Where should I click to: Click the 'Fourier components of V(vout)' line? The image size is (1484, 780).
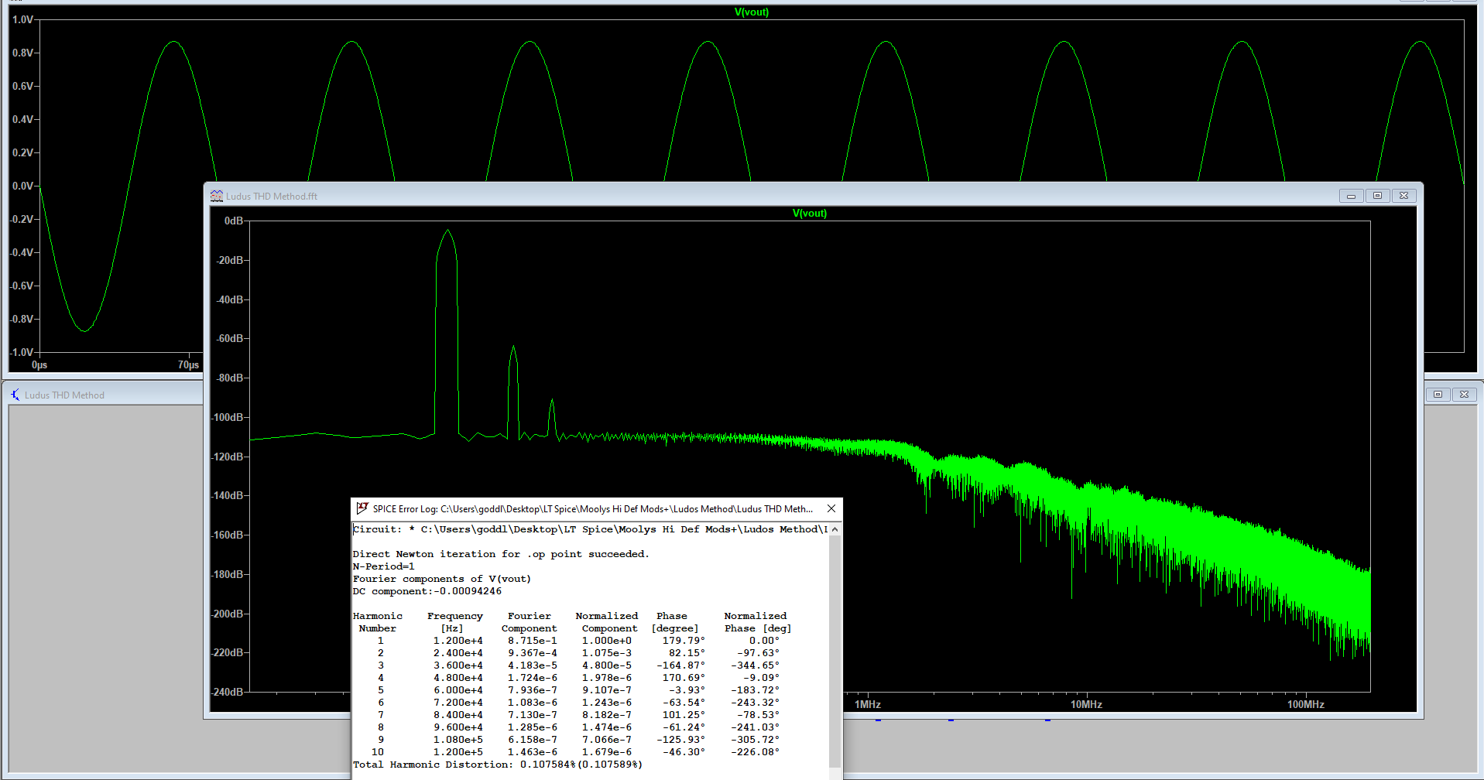click(442, 579)
